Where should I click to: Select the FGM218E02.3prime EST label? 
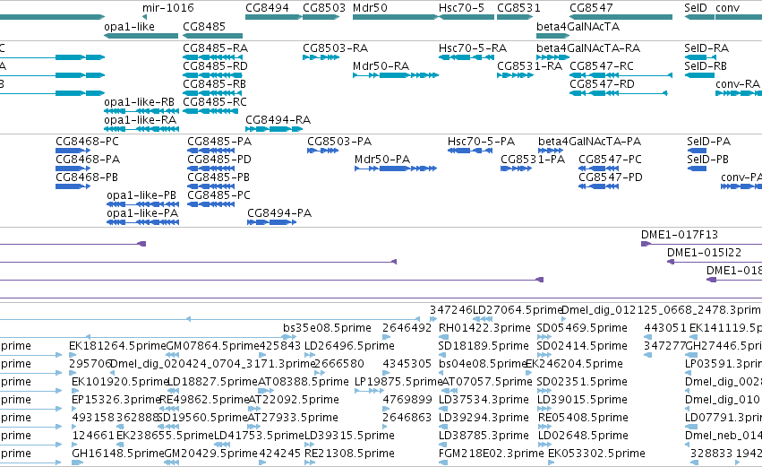492,454
